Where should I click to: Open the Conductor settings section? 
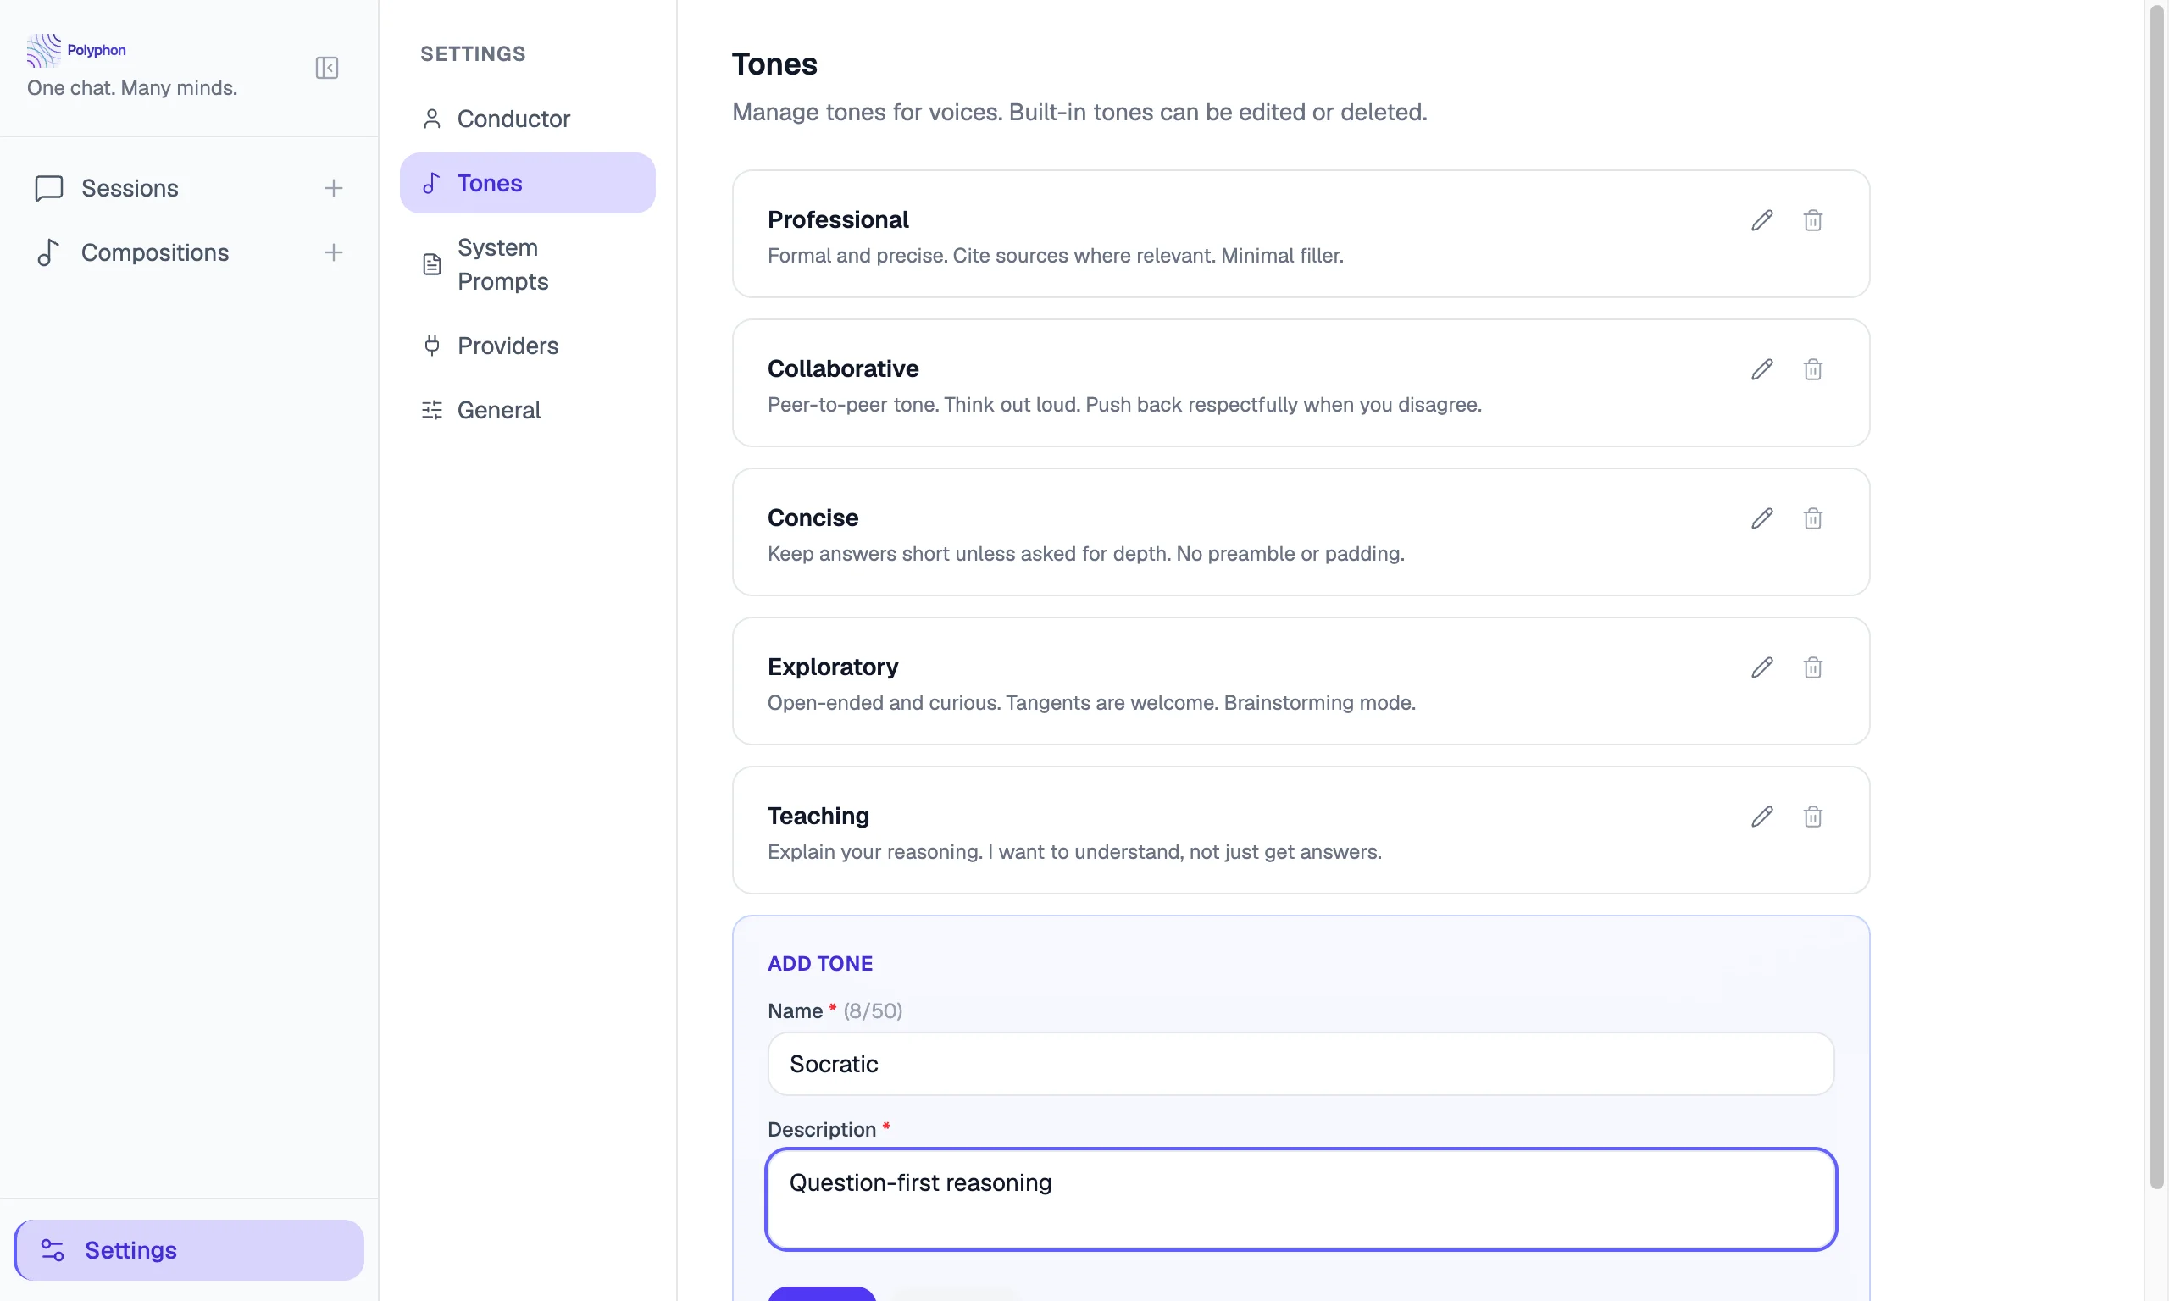(x=513, y=119)
